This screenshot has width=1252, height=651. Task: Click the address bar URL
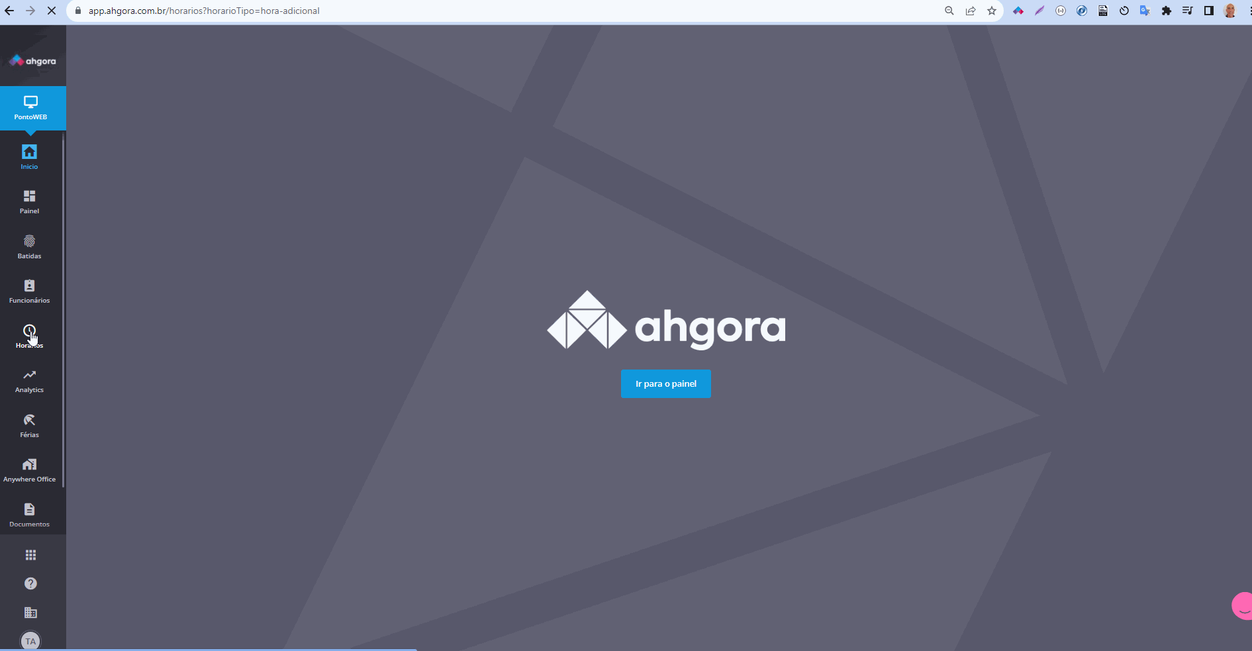[204, 11]
